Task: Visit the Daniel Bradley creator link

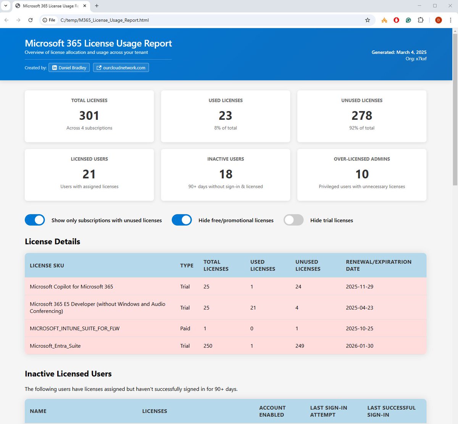Action: click(x=69, y=67)
